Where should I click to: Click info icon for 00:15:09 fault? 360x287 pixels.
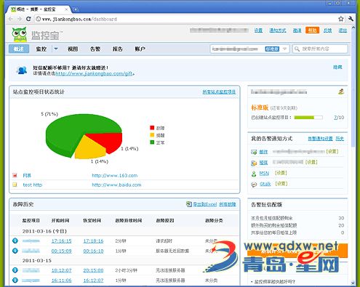pos(15,251)
